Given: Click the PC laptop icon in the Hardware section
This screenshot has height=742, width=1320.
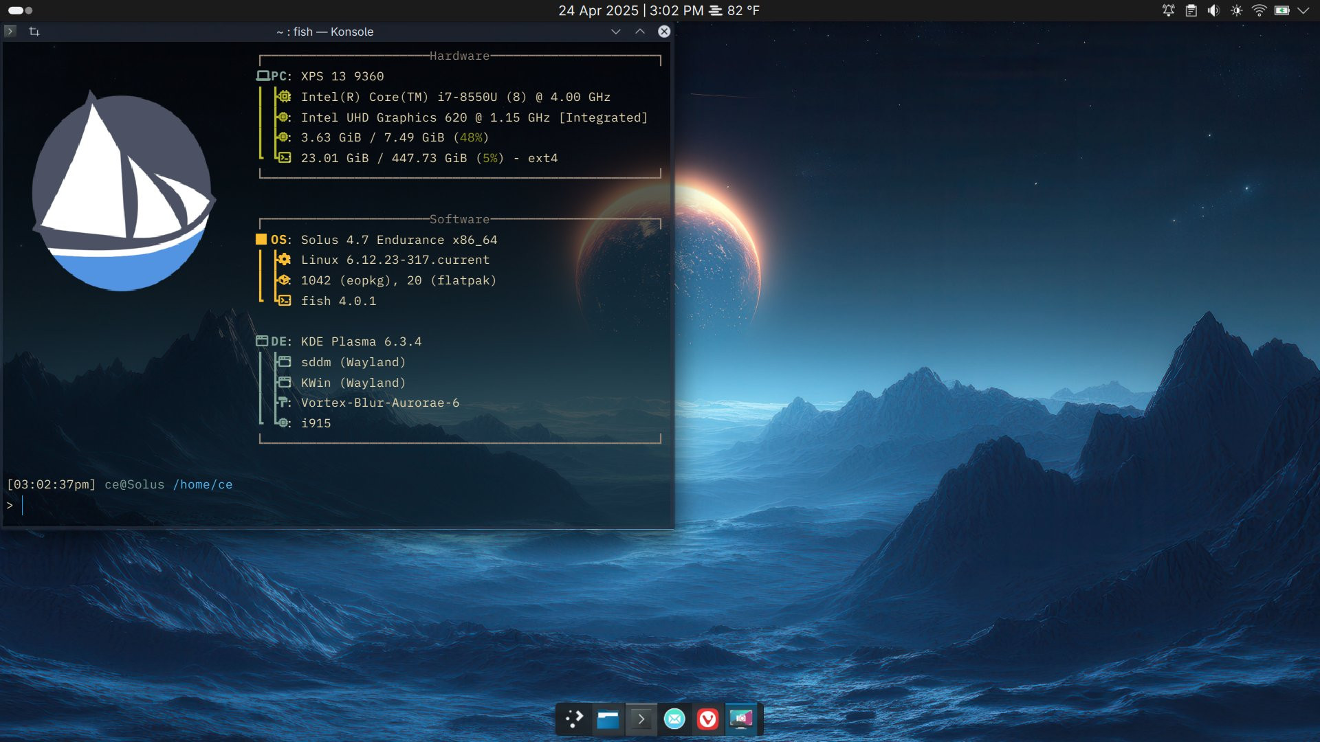Looking at the screenshot, I should (x=263, y=76).
